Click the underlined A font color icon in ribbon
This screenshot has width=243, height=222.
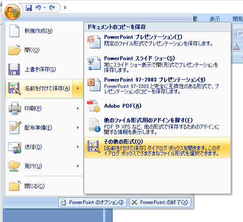(236, 47)
